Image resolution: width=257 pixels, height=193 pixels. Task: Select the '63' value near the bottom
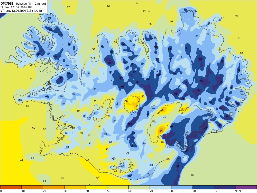click(x=44, y=181)
